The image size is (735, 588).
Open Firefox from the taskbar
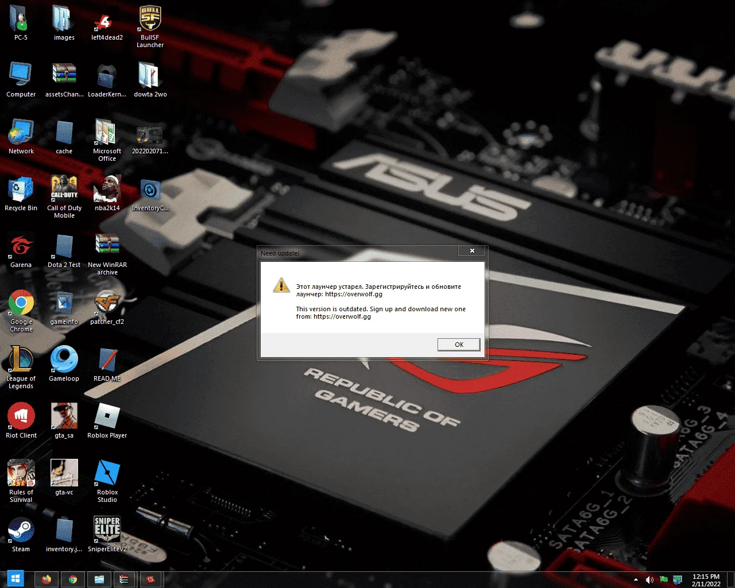(x=47, y=579)
